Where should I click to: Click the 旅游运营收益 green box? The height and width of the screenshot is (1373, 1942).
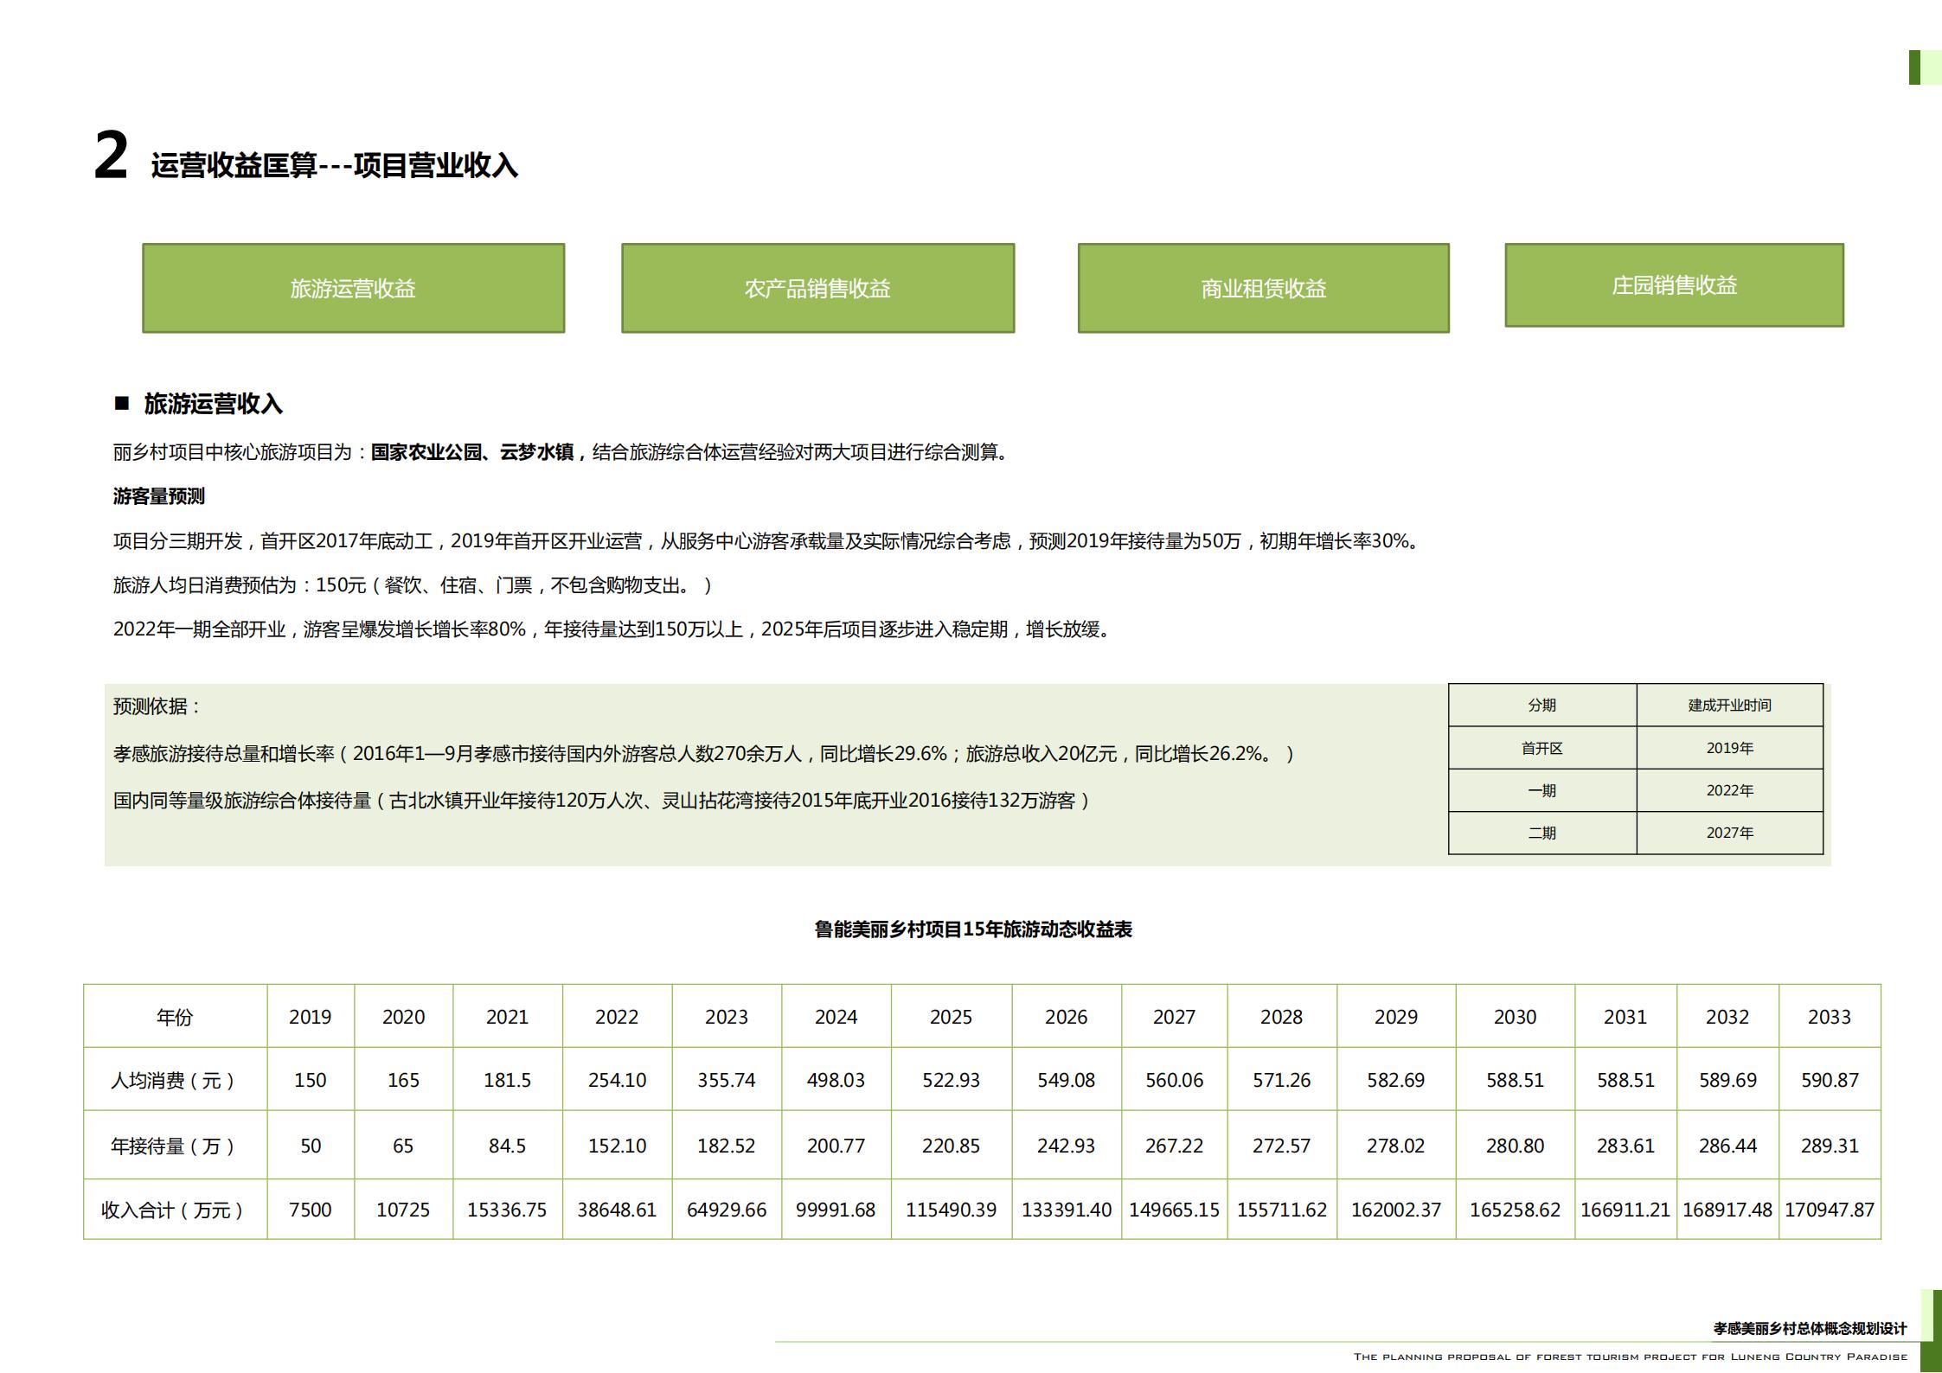(353, 288)
